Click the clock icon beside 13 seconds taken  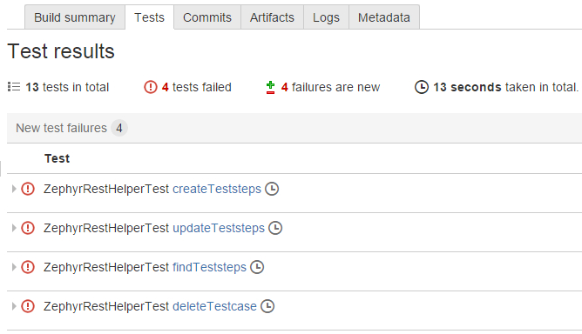point(422,87)
